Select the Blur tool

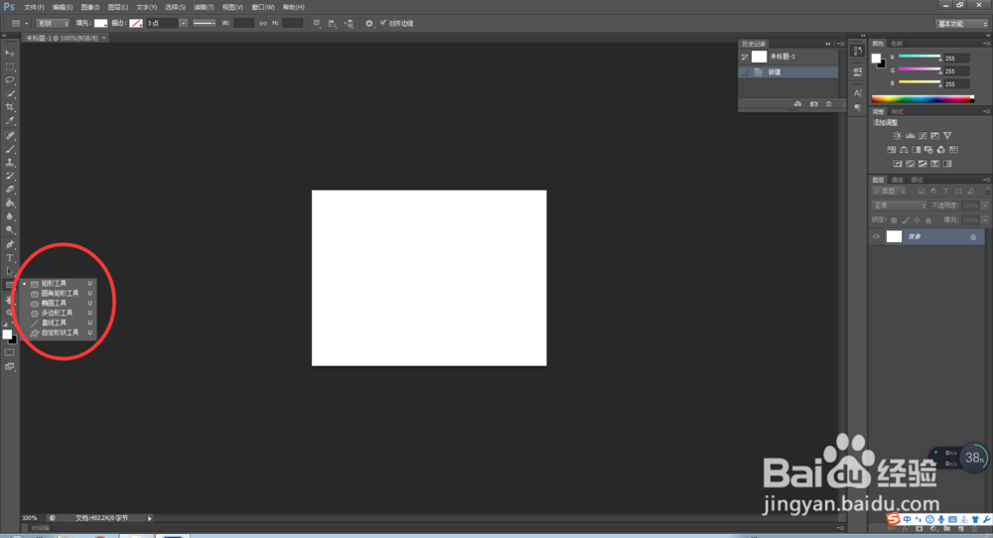pos(10,216)
